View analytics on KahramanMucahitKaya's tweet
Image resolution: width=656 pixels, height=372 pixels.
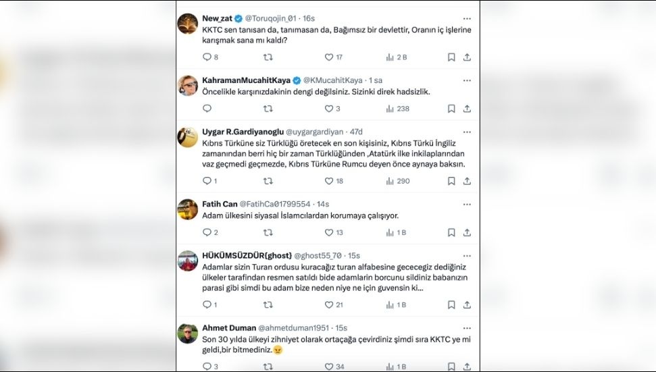click(x=390, y=109)
